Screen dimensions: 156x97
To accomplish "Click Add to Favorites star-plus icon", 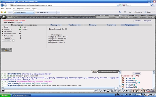I will (5, 12).
